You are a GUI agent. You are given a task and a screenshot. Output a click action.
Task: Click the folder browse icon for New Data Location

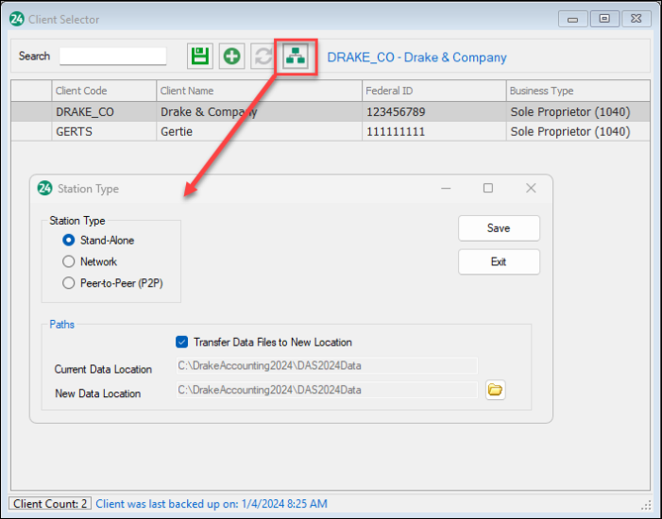click(495, 390)
